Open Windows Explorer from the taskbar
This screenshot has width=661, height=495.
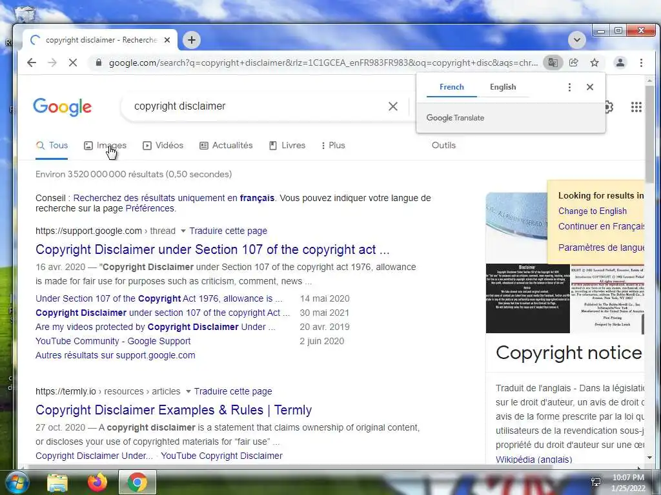(57, 482)
